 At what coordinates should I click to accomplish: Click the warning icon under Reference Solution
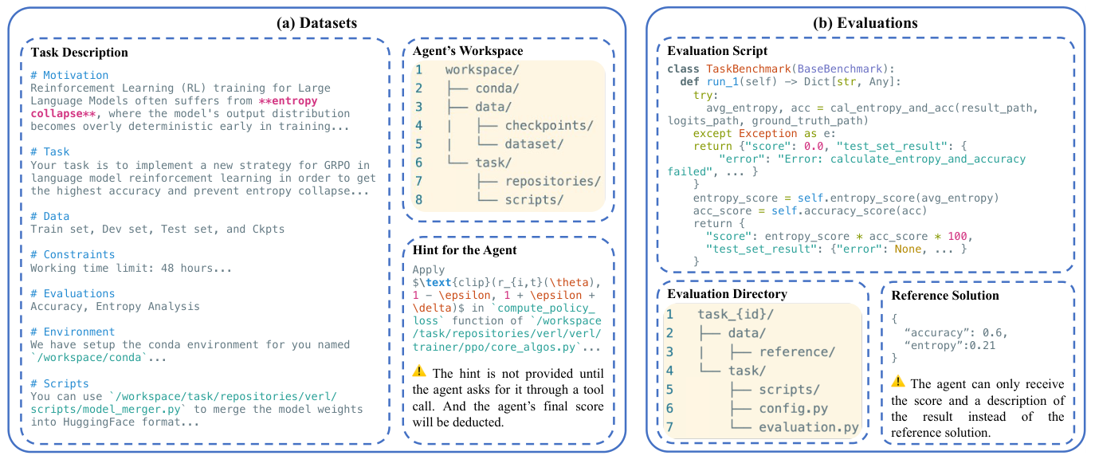(x=897, y=383)
